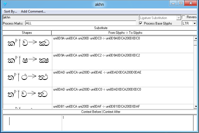Click the Process Marks ALL field
Viewport: 199px width, 133px height.
[80, 23]
